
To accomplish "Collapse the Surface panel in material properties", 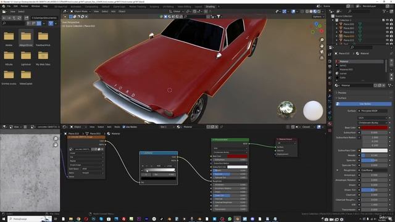I will [x=342, y=98].
